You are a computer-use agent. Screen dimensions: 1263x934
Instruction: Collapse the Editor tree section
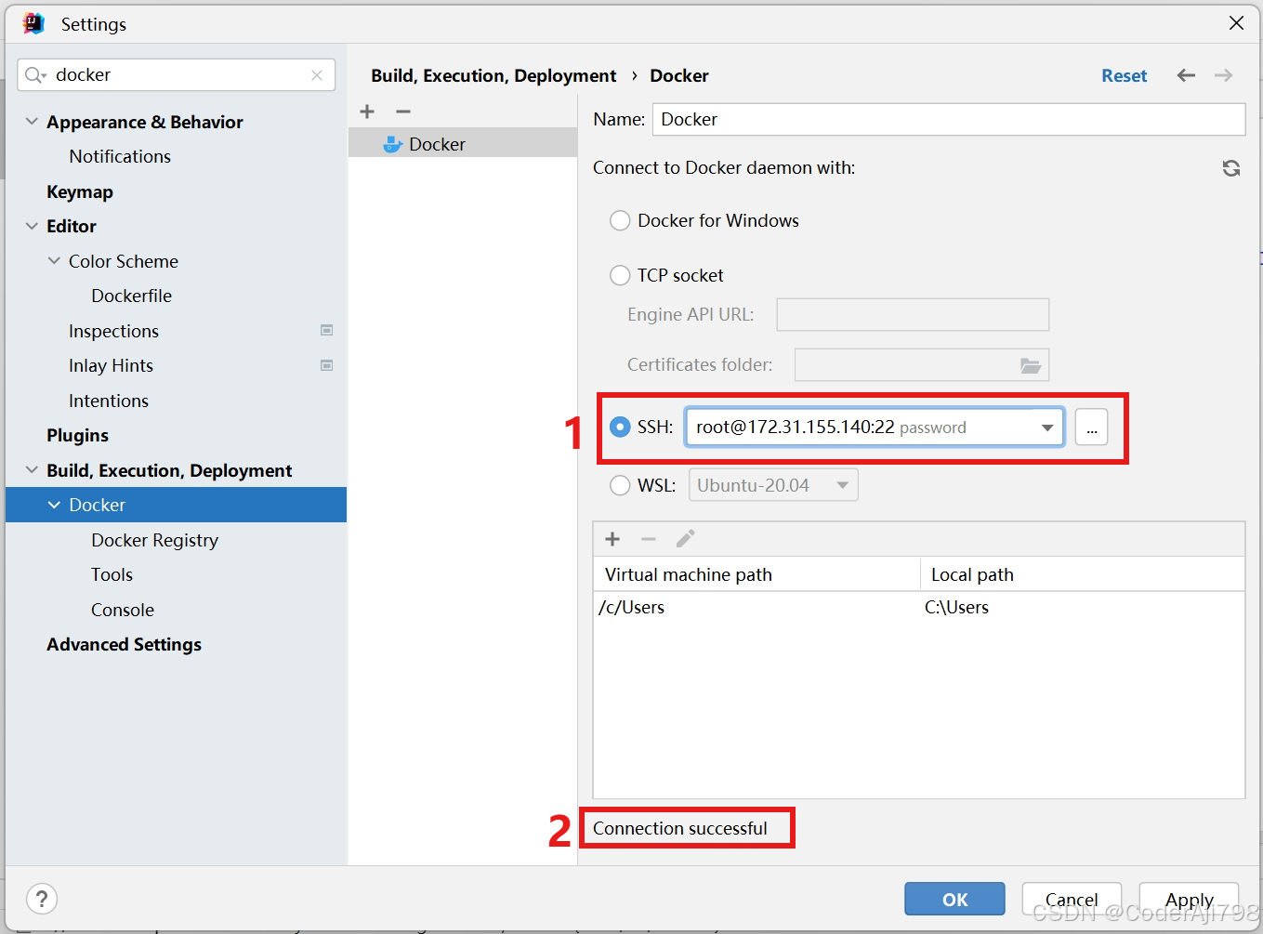pyautogui.click(x=32, y=226)
